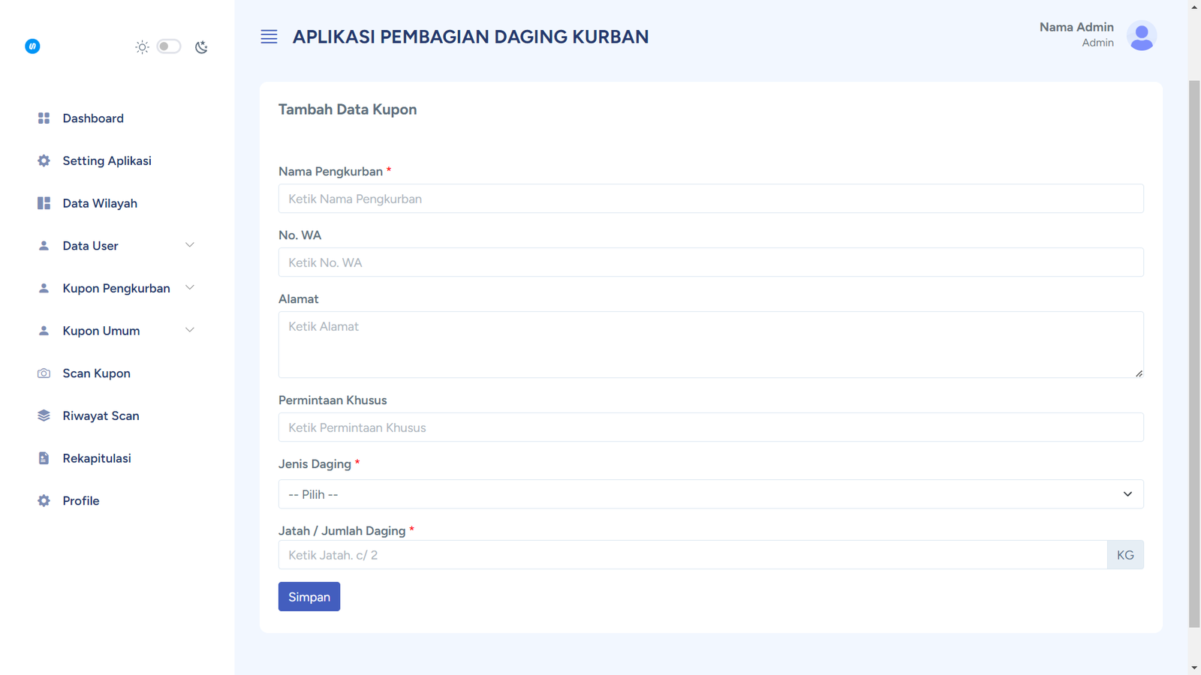Click the admin profile avatar

tap(1141, 36)
